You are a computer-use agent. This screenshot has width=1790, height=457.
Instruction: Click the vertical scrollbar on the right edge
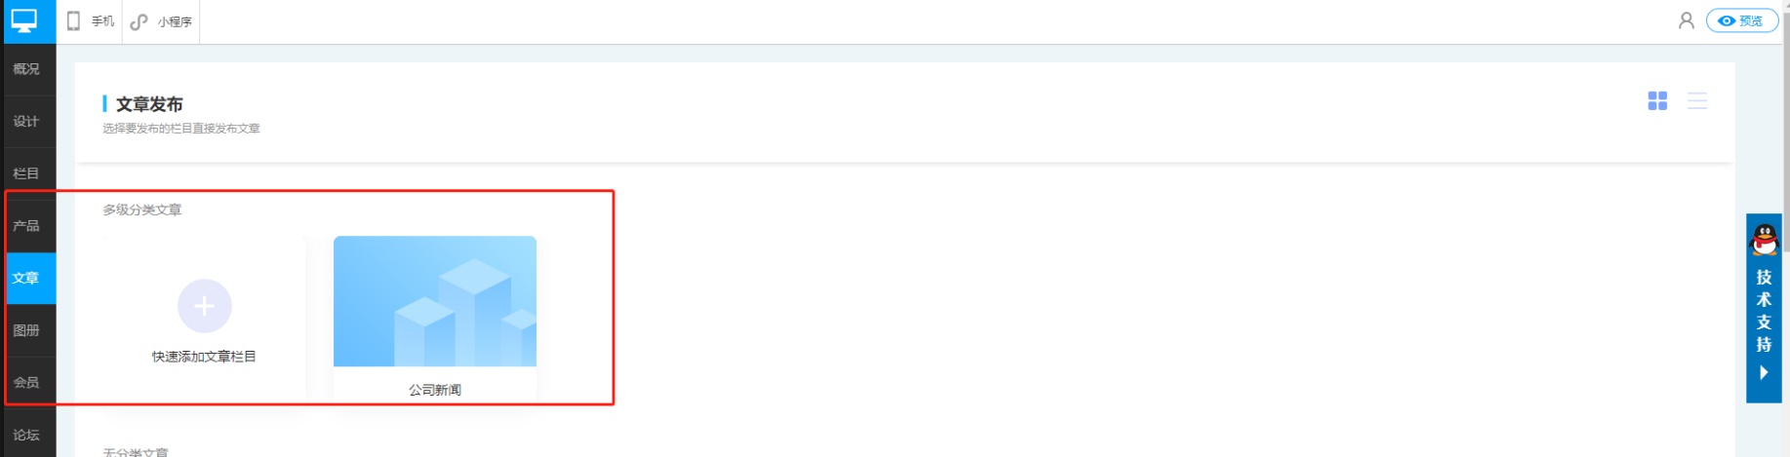1786,146
